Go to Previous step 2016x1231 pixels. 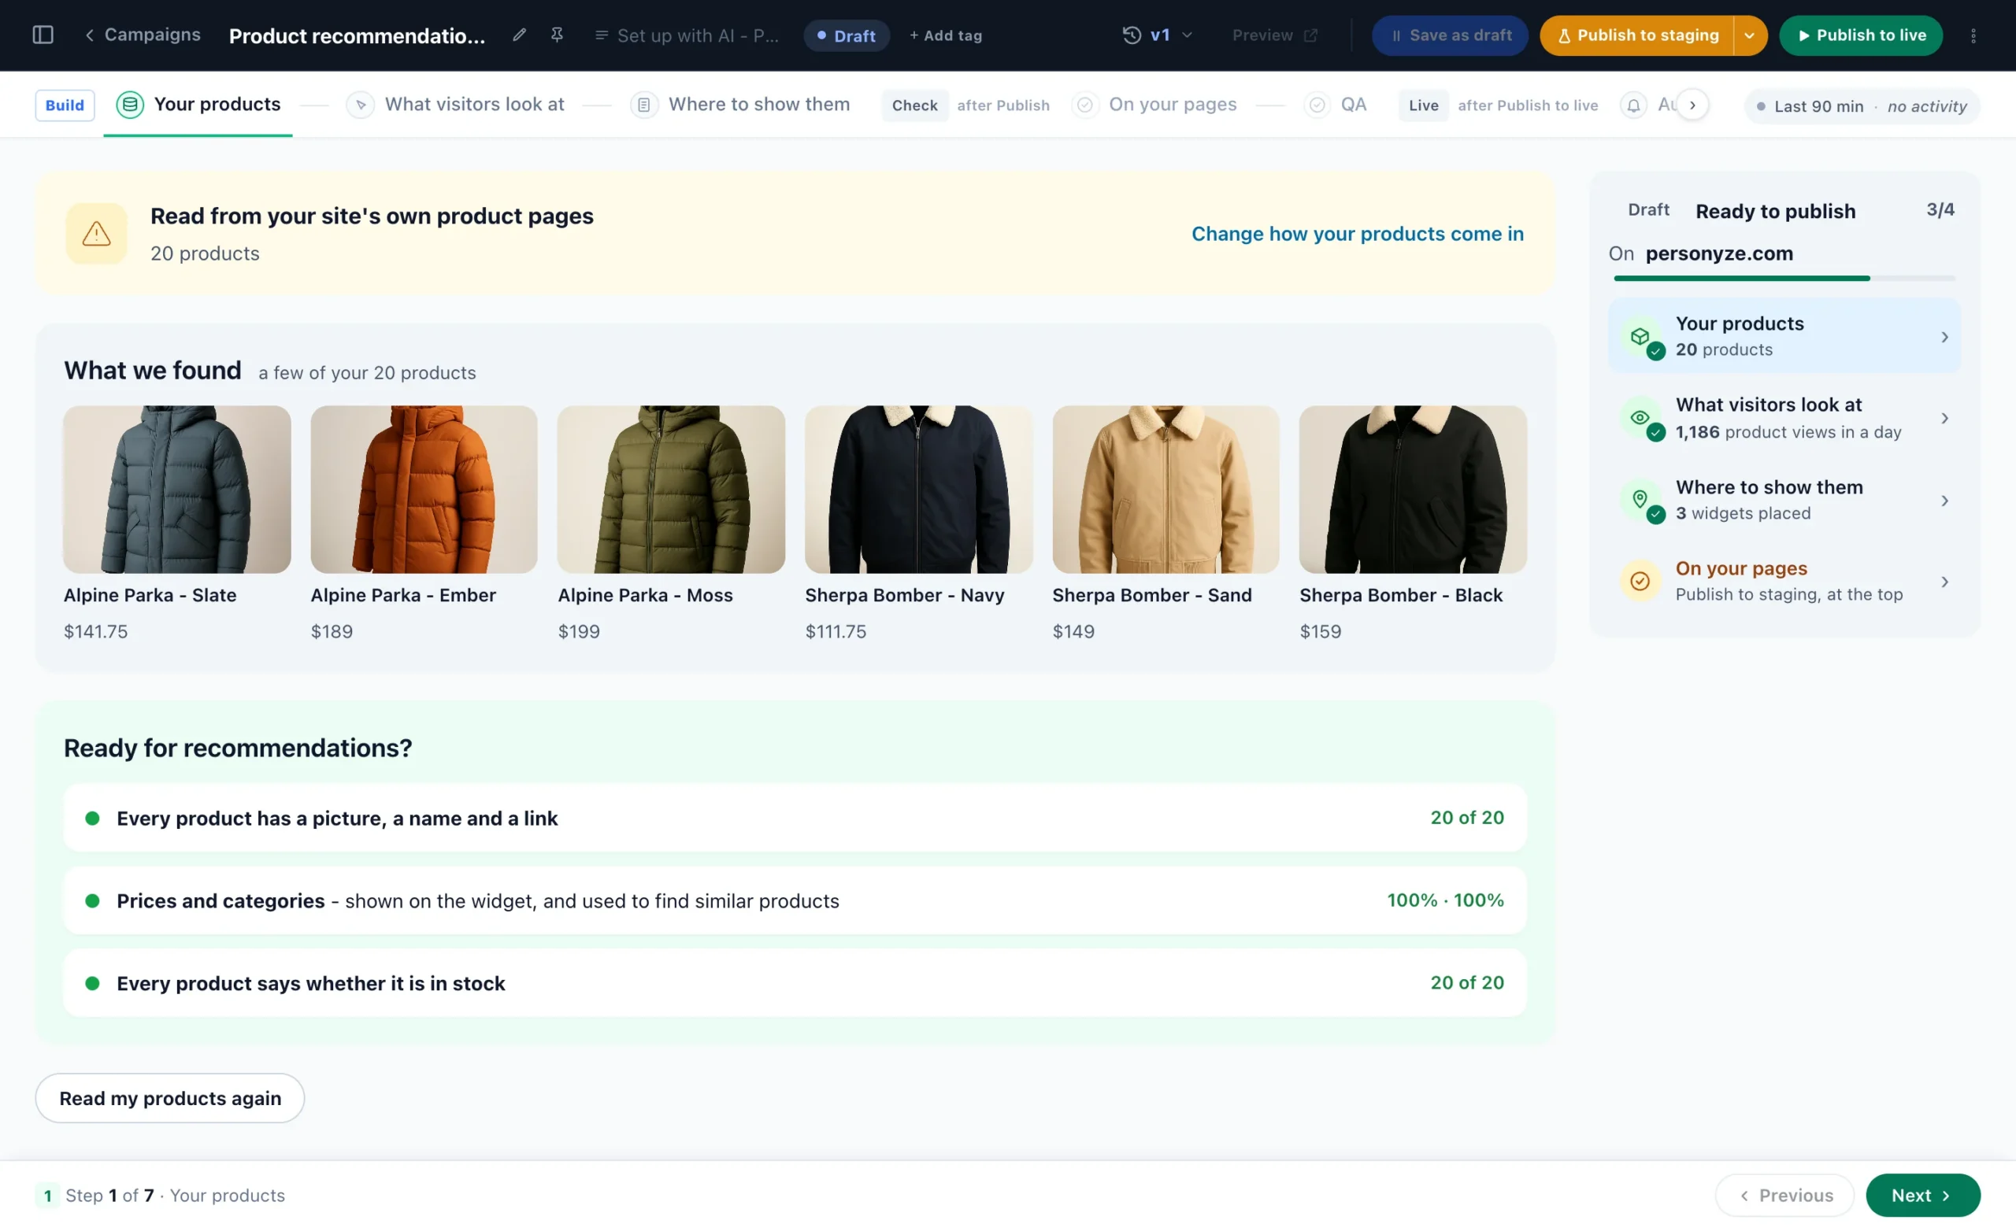tap(1784, 1195)
